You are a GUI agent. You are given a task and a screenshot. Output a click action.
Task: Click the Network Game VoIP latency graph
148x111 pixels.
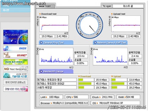pyautogui.click(x=110, y=57)
